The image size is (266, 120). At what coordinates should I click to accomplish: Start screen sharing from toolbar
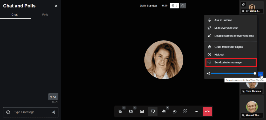(x=142, y=111)
